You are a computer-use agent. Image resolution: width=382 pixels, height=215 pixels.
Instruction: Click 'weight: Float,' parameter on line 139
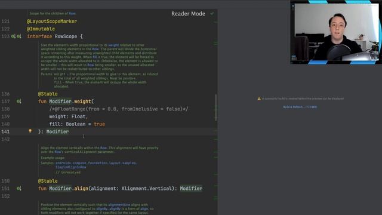pos(68,116)
